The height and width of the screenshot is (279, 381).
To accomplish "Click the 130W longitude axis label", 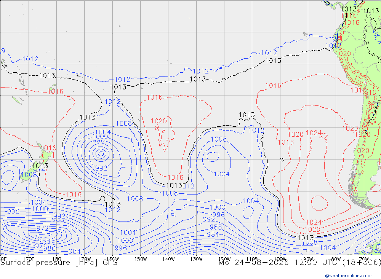I will [x=196, y=259].
